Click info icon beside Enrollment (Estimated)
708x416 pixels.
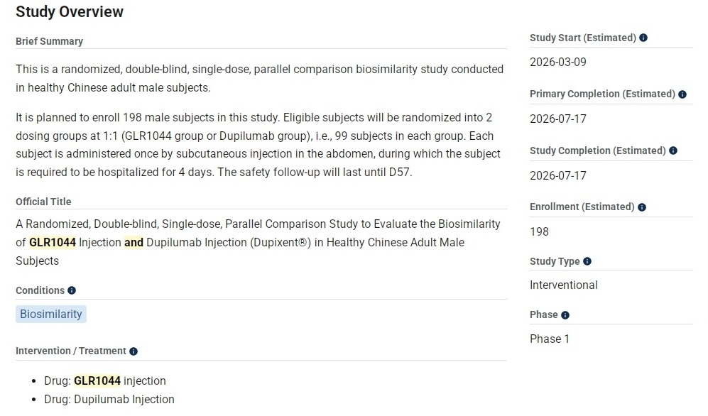point(642,207)
